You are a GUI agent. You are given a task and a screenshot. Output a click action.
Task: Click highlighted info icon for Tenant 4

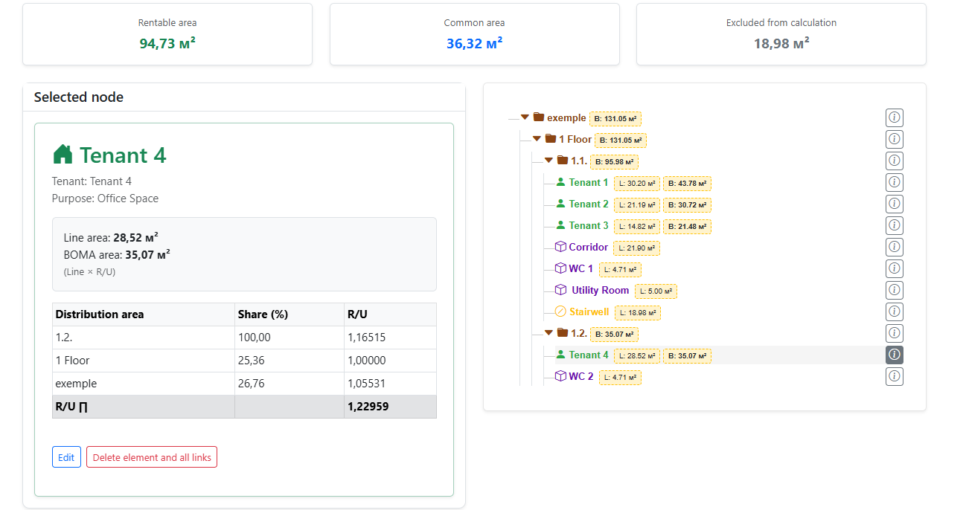895,355
